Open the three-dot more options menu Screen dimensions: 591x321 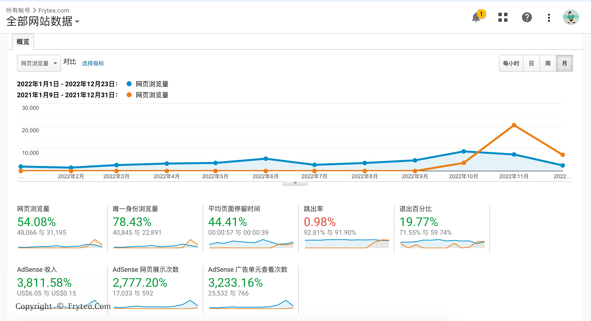tap(549, 18)
